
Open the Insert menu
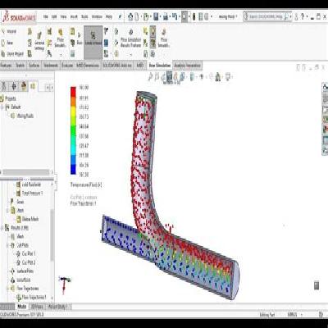[74, 17]
